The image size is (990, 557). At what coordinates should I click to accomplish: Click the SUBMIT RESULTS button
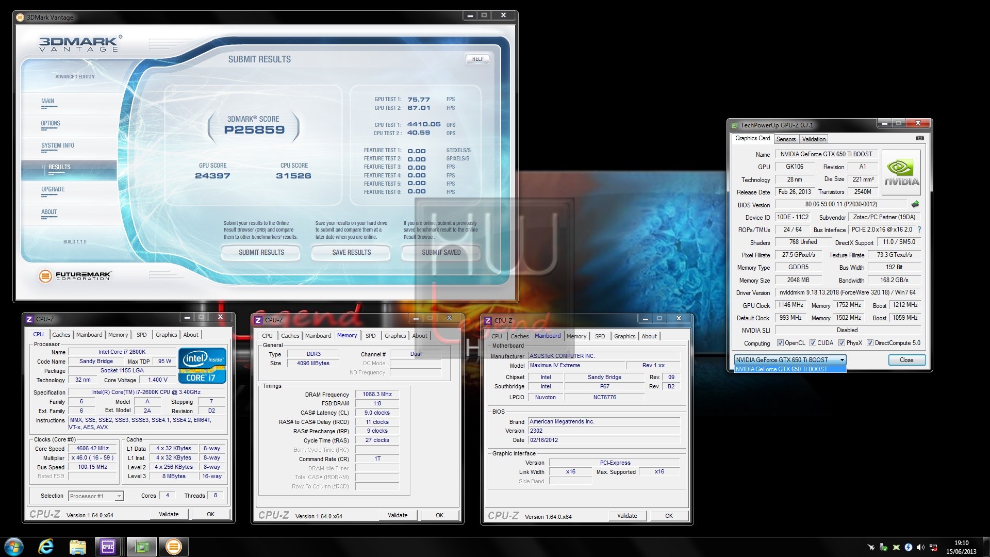point(261,252)
